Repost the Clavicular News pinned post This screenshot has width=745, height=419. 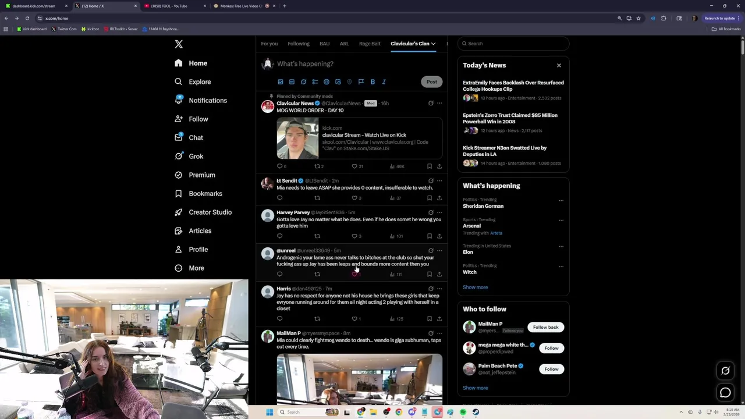click(317, 166)
